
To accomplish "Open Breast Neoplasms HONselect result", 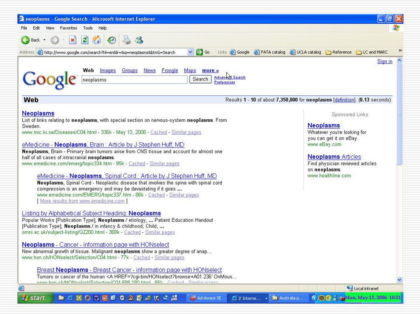I will (x=129, y=270).
